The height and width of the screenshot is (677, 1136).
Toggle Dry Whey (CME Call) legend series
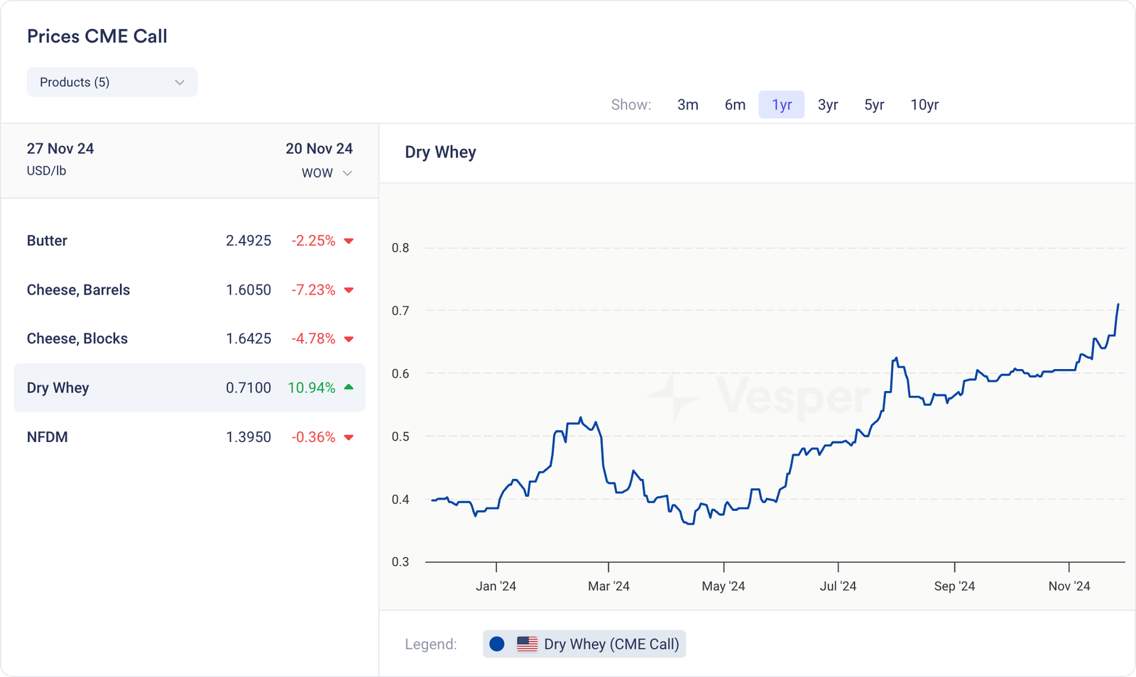pyautogui.click(x=611, y=644)
